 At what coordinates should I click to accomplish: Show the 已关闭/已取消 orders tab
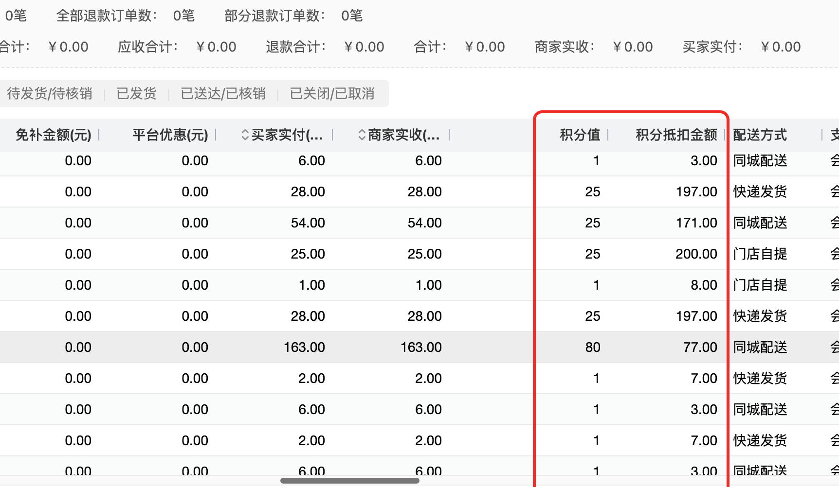coord(332,93)
